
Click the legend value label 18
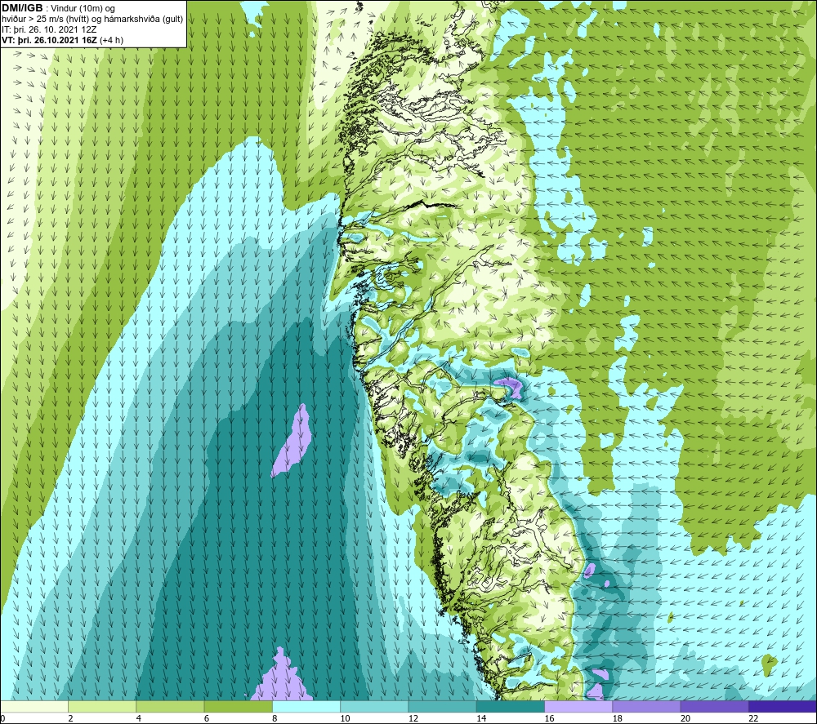pos(617,718)
